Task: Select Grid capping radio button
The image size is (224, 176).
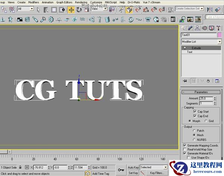Action: (206, 121)
